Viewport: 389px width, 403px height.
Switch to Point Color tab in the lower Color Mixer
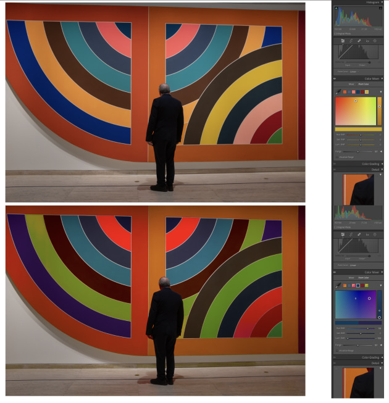[364, 278]
